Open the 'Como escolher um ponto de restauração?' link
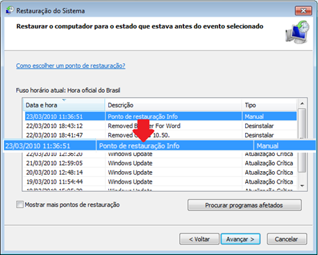 71,66
